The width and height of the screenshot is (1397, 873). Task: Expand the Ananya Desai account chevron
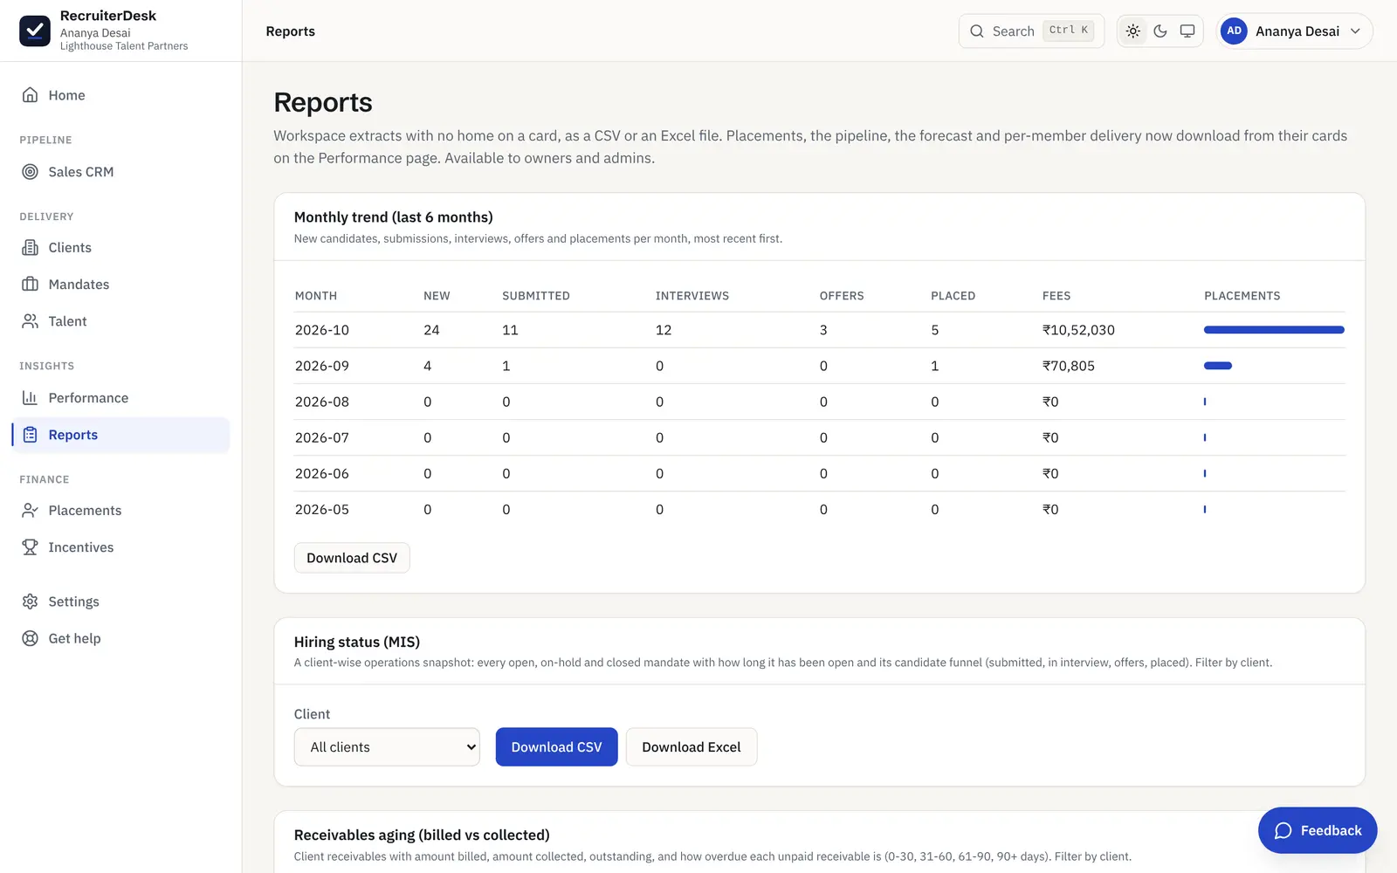(1355, 31)
